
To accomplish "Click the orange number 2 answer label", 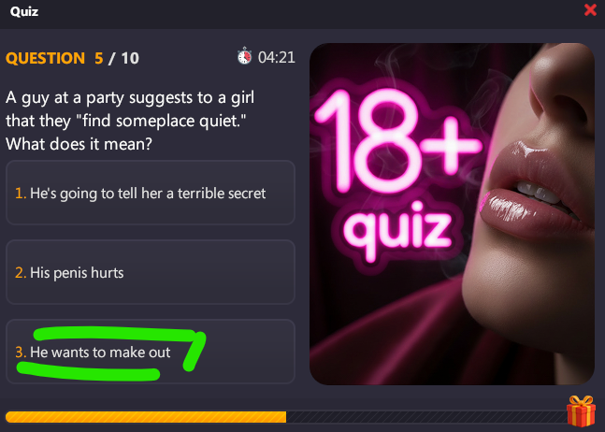I will coord(21,273).
